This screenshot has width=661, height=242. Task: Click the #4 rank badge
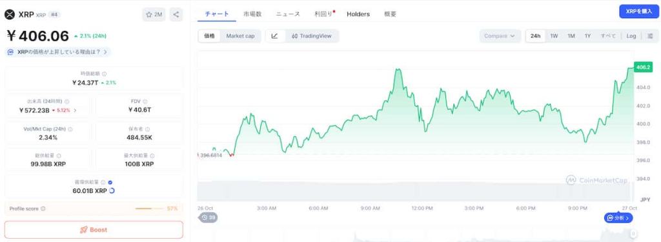54,15
